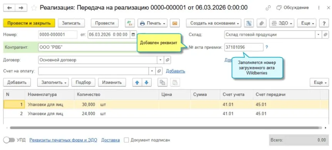
Task: Open the three-dot menu in the title bar
Action: [x=319, y=8]
